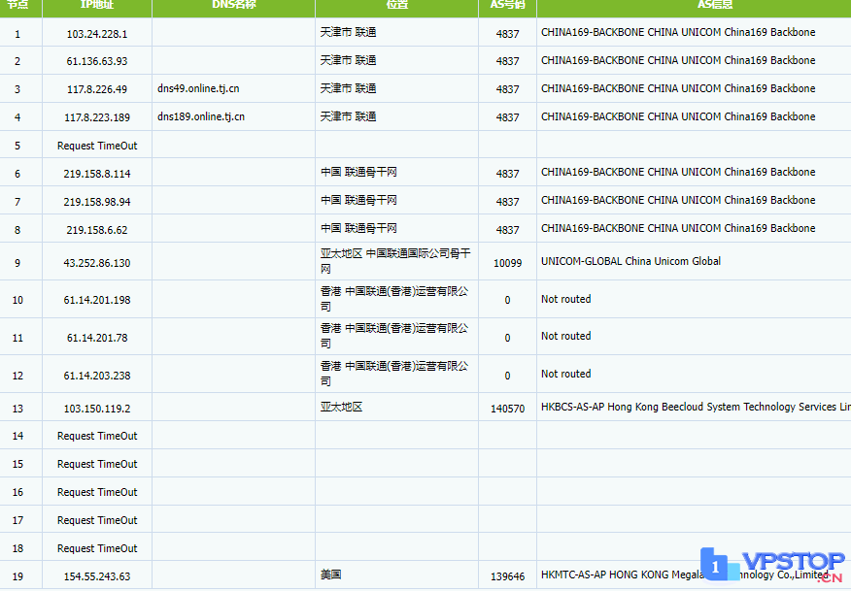
Task: Select Request TimeOut in node 14 row
Action: point(97,436)
